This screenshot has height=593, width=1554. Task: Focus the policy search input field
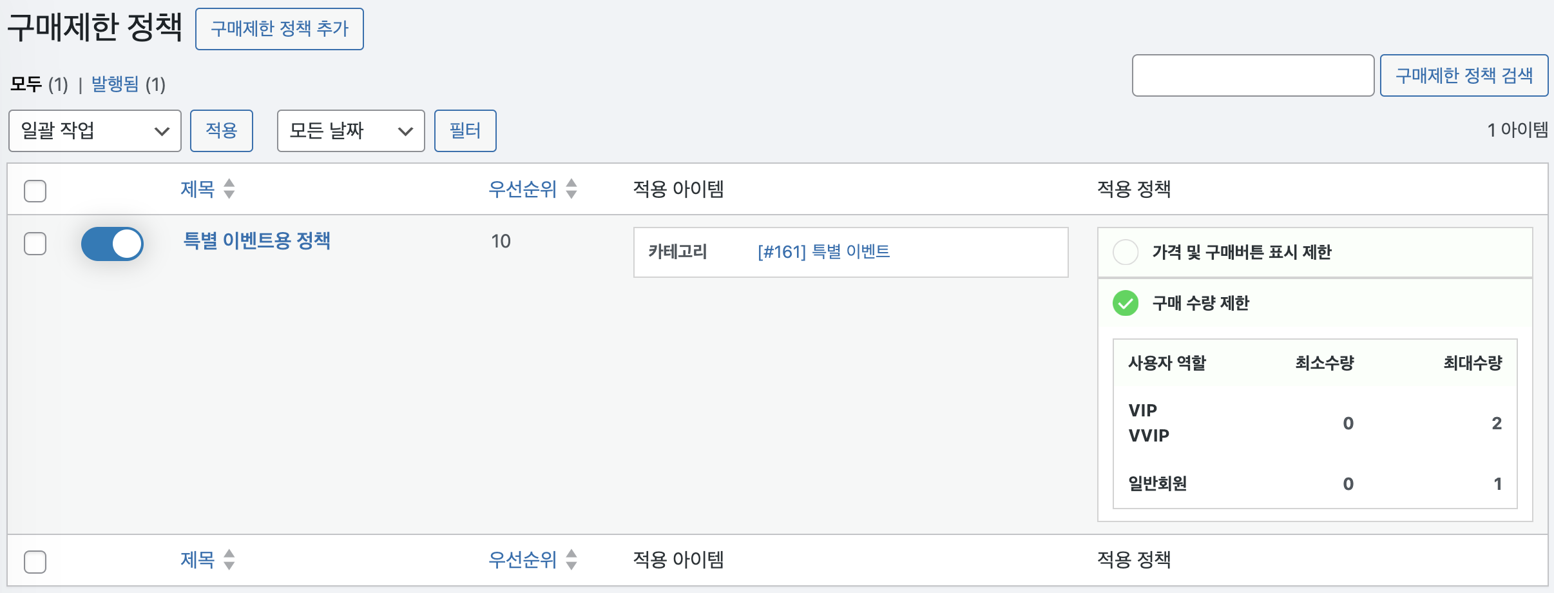tap(1252, 75)
